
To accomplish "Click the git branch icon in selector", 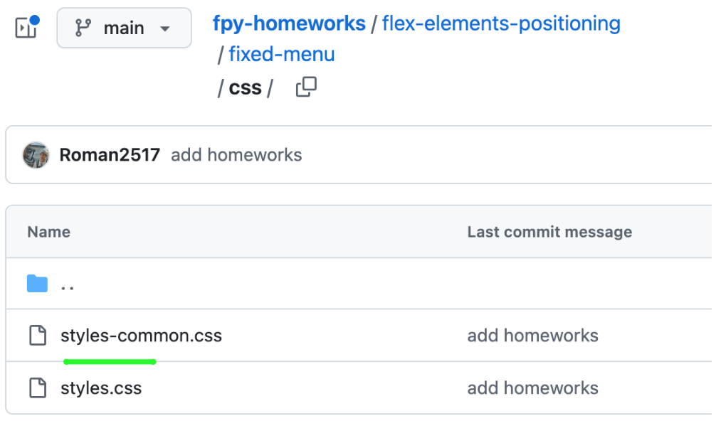I will (83, 28).
